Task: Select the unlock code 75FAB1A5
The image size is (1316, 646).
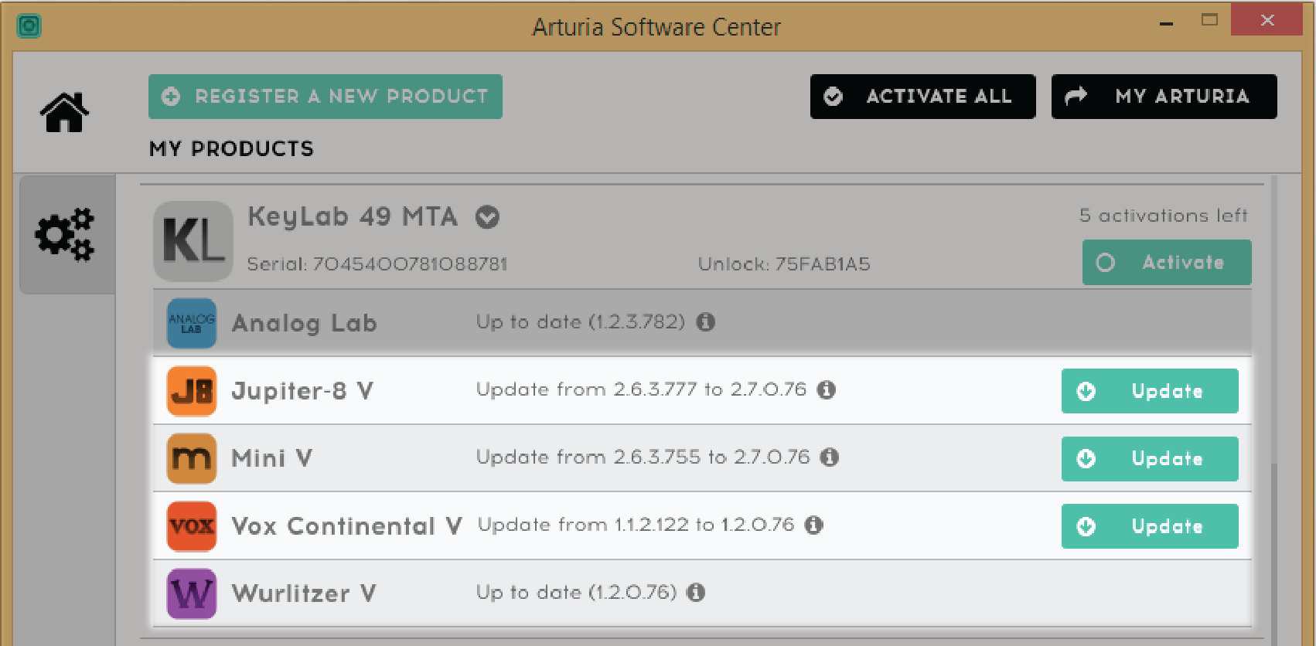Action: coord(823,264)
